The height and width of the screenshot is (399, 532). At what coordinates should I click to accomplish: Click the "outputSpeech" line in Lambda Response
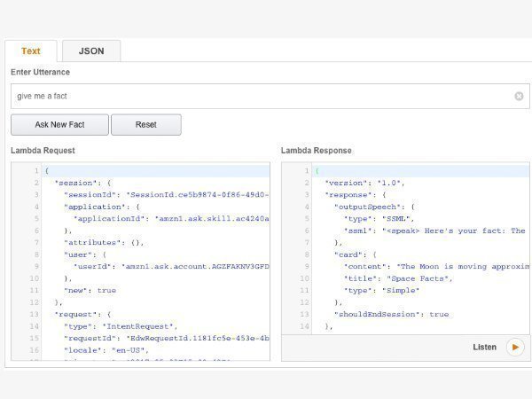[x=377, y=206]
